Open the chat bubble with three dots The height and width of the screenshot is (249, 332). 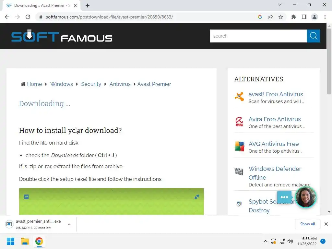coord(284,197)
